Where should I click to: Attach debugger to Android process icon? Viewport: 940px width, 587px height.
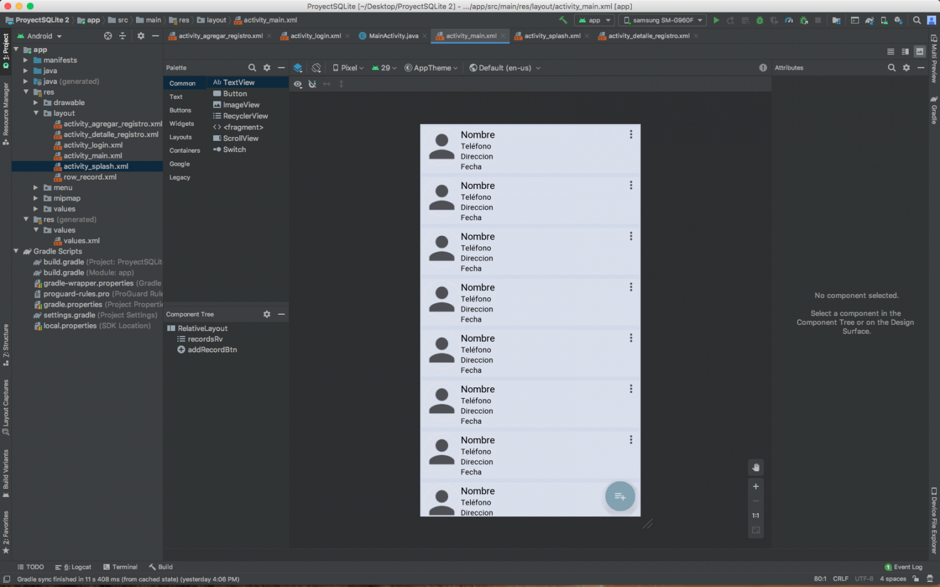(804, 20)
